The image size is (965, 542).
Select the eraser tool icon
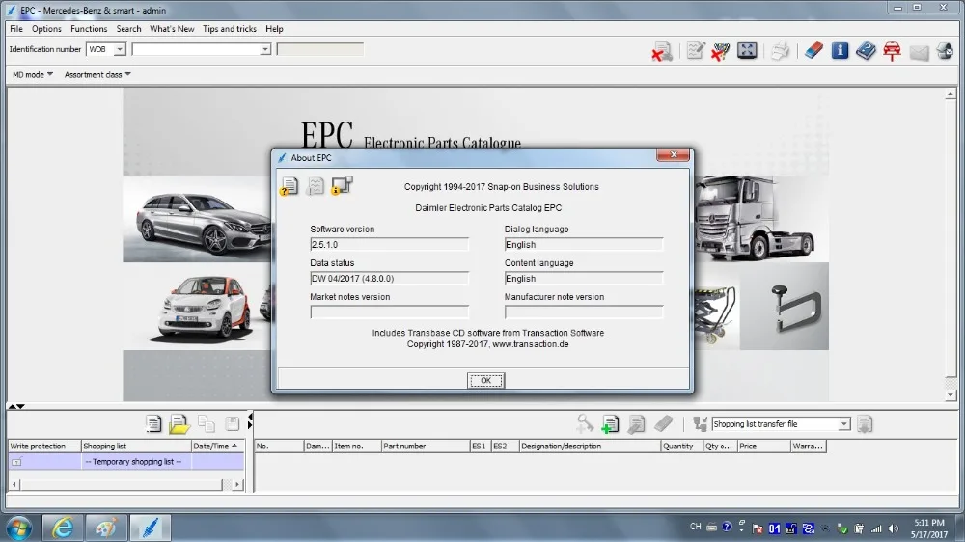click(x=813, y=50)
